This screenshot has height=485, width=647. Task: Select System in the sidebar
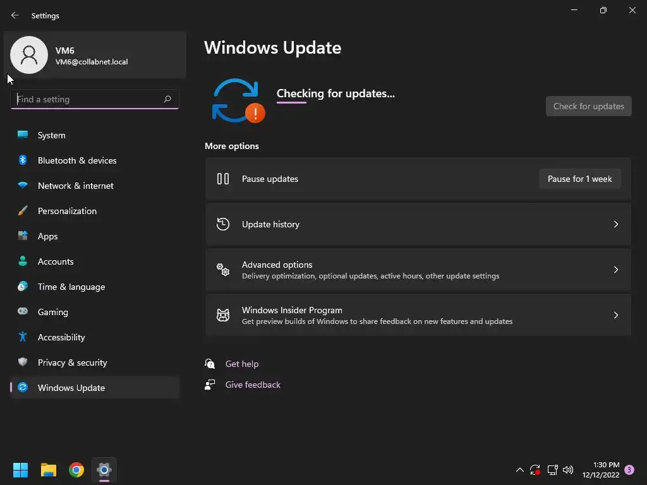pyautogui.click(x=95, y=135)
